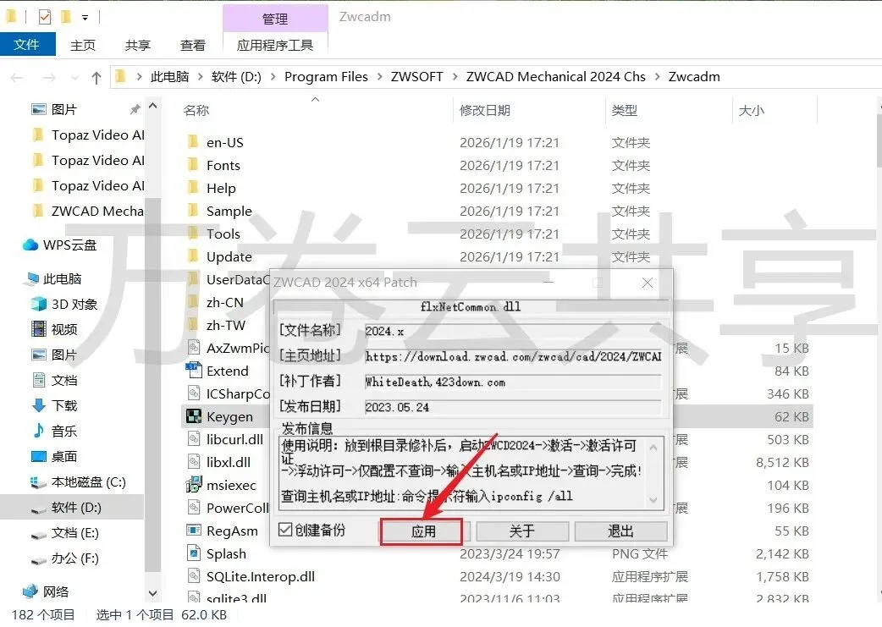The image size is (882, 627).
Task: Sort by 名称 column header
Action: (196, 110)
